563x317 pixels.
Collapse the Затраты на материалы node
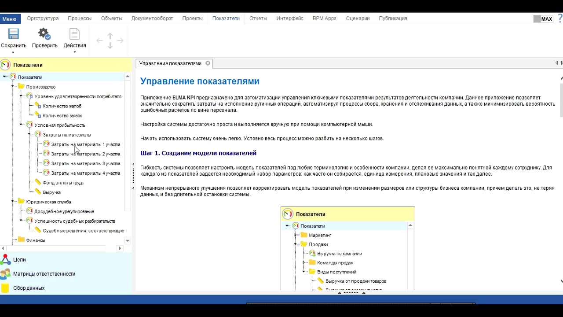coord(30,135)
